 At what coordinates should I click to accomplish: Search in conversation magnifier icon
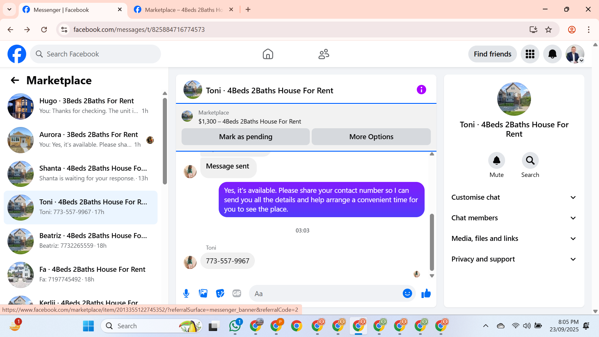pyautogui.click(x=530, y=160)
